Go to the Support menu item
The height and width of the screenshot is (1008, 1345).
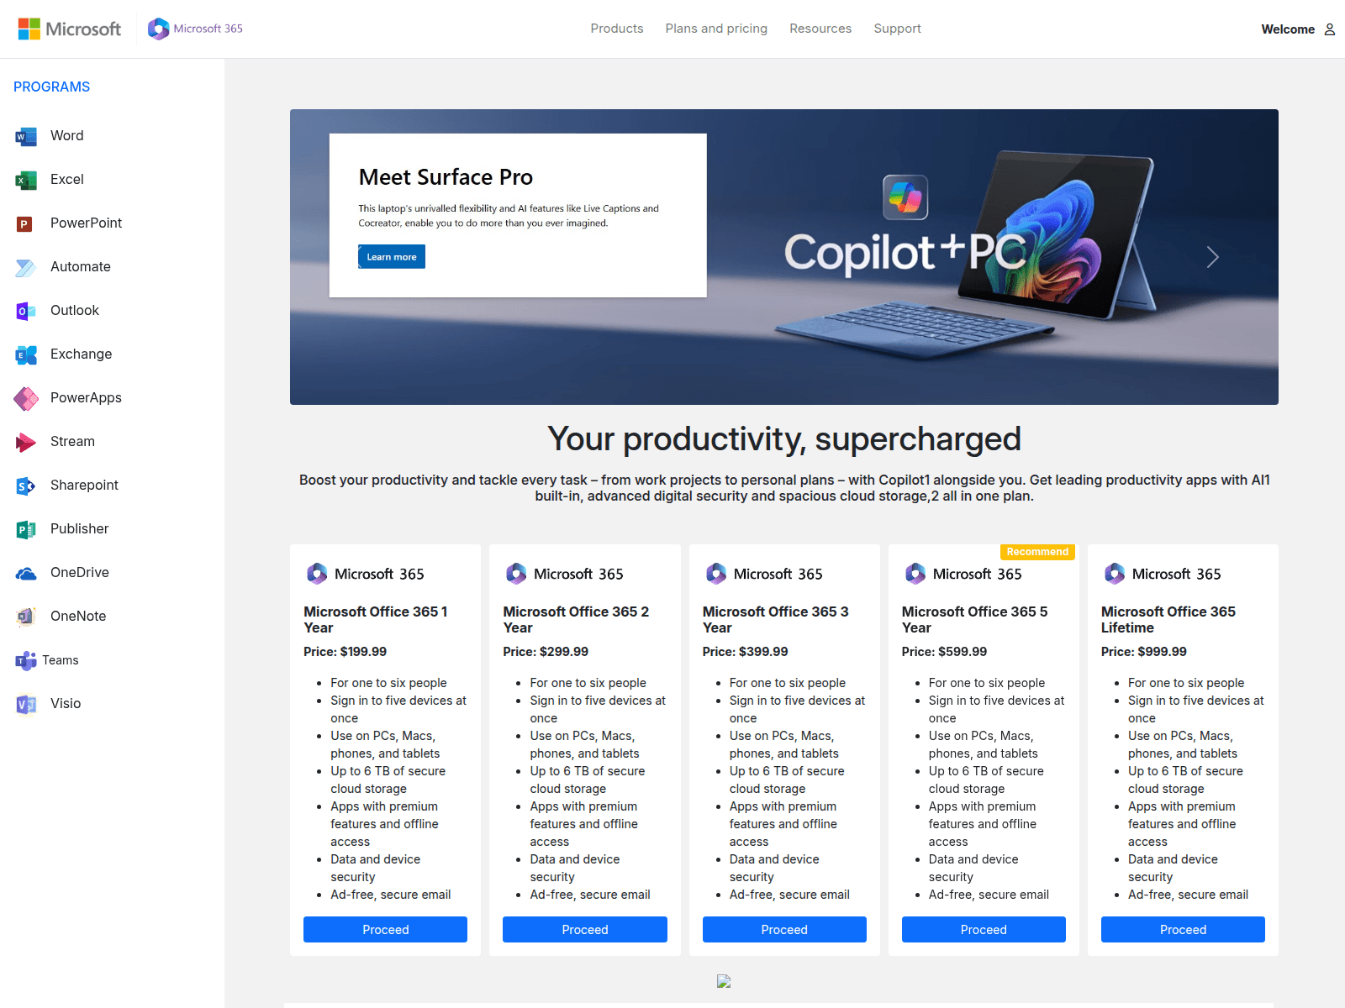[897, 29]
